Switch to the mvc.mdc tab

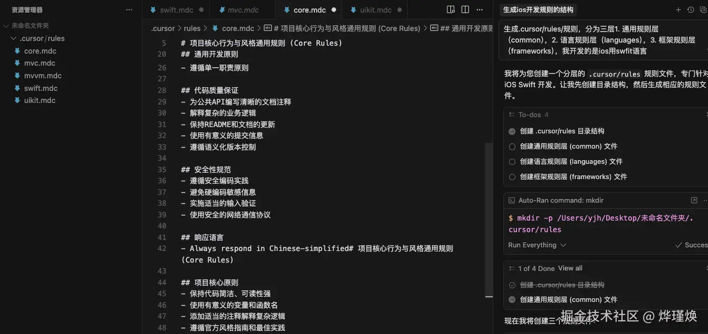point(242,10)
